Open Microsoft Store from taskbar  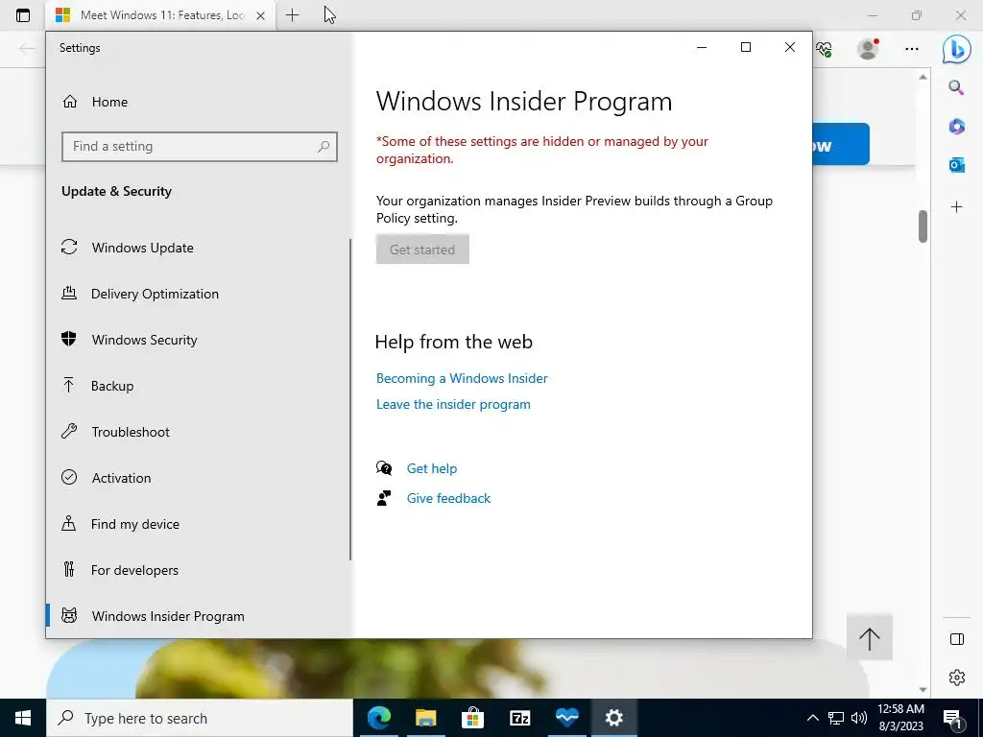tap(472, 718)
